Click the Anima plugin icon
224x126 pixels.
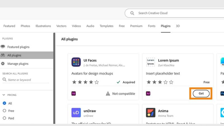pos(151,113)
